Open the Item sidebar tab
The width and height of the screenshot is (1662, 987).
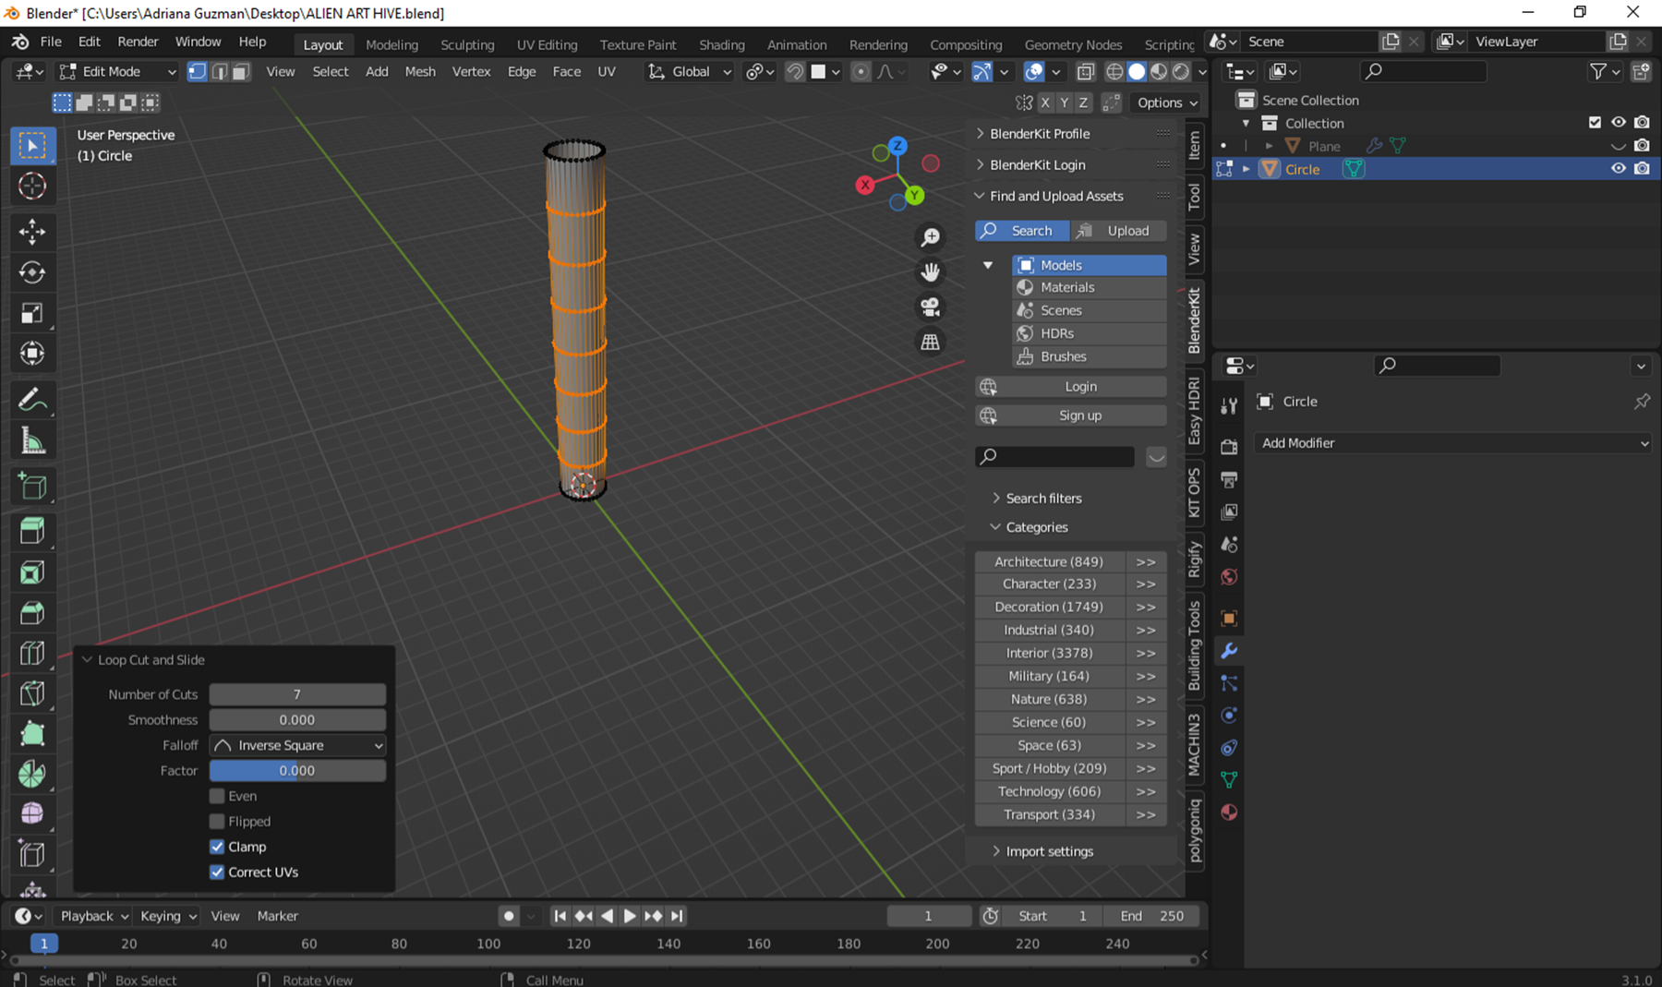tap(1195, 145)
